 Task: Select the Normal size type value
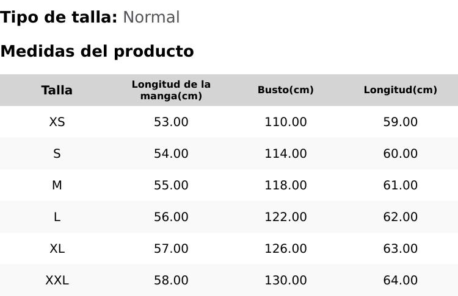point(151,18)
